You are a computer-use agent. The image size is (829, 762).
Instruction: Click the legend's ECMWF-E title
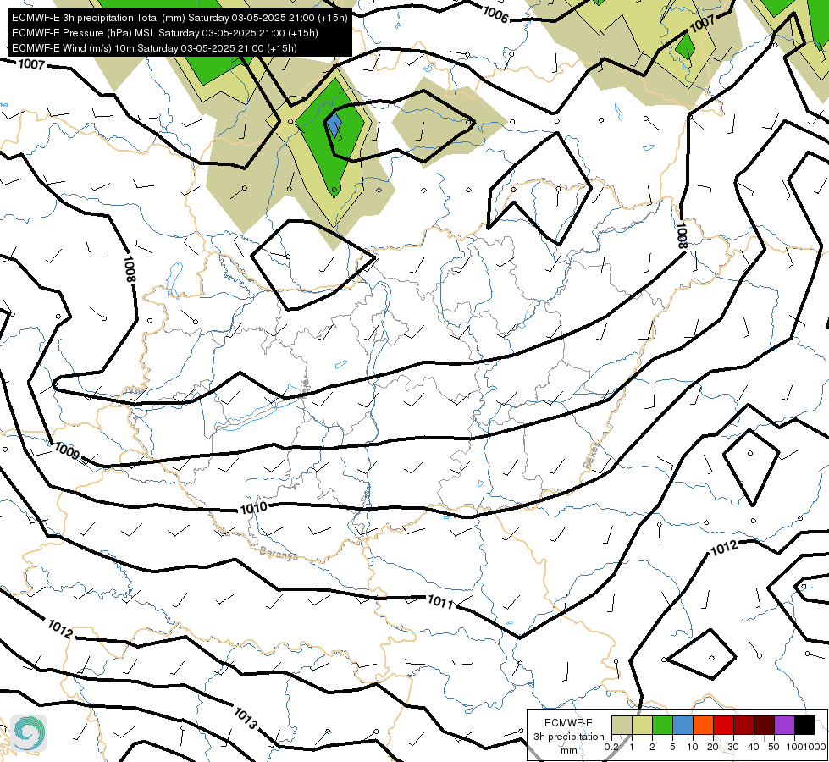coord(568,723)
